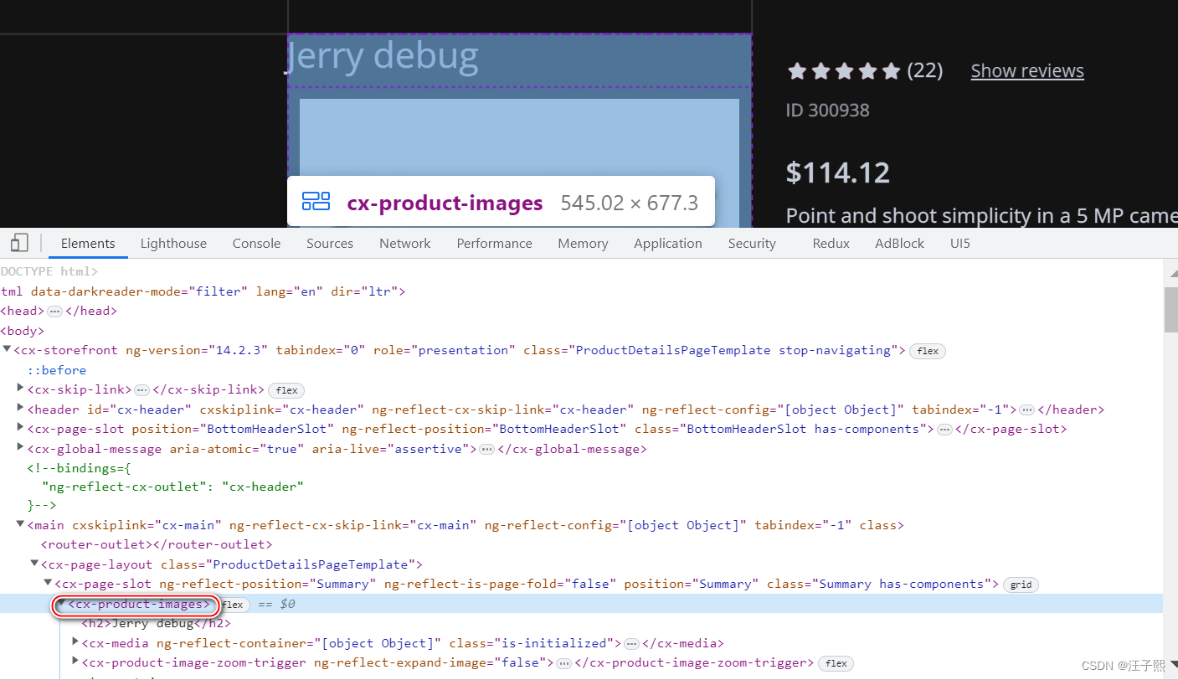Viewport: 1178px width, 680px height.
Task: Click the (22) review count text
Action: click(925, 71)
